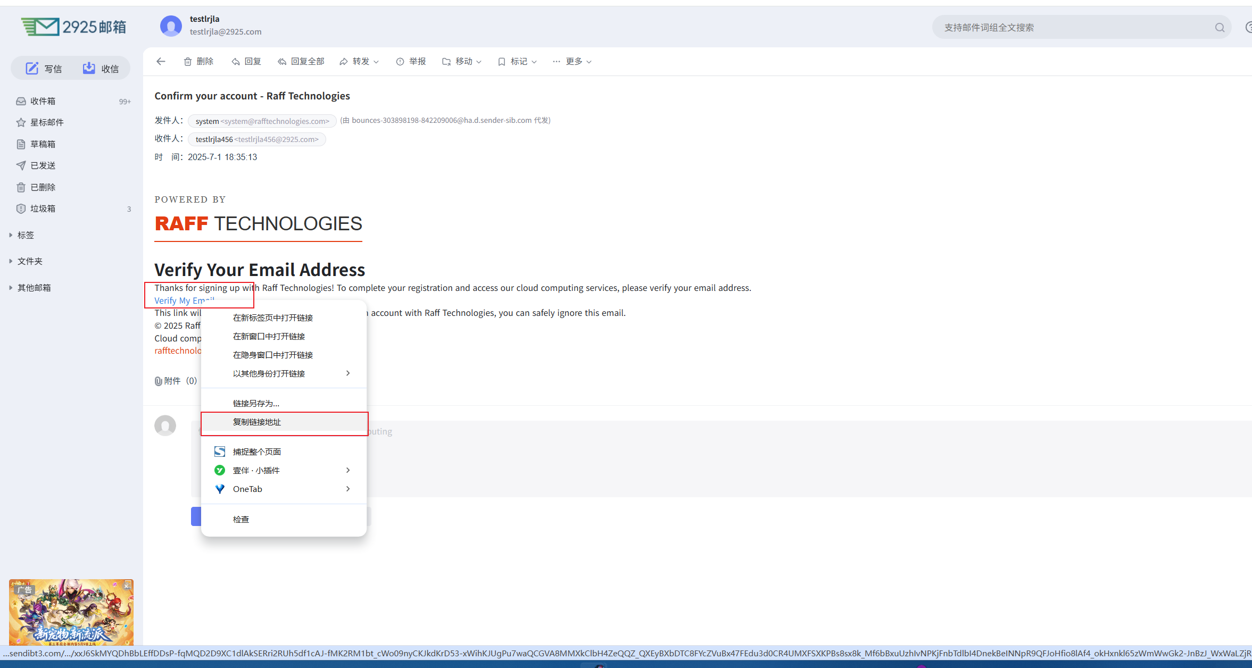Expand the 文件夹 section
The image size is (1252, 668).
26,261
